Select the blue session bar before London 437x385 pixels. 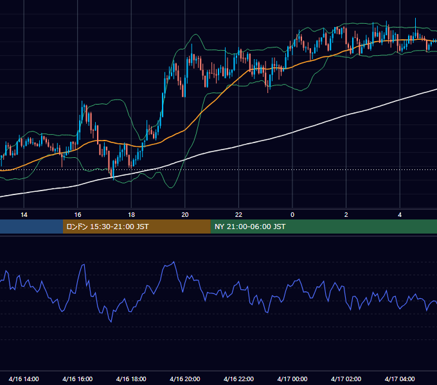click(x=31, y=227)
